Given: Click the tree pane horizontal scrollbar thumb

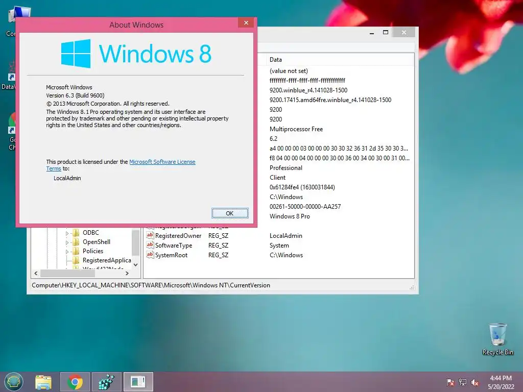Looking at the screenshot, I should click(x=67, y=274).
